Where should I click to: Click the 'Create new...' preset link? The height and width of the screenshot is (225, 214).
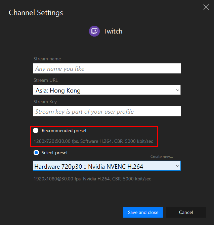pos(162,157)
